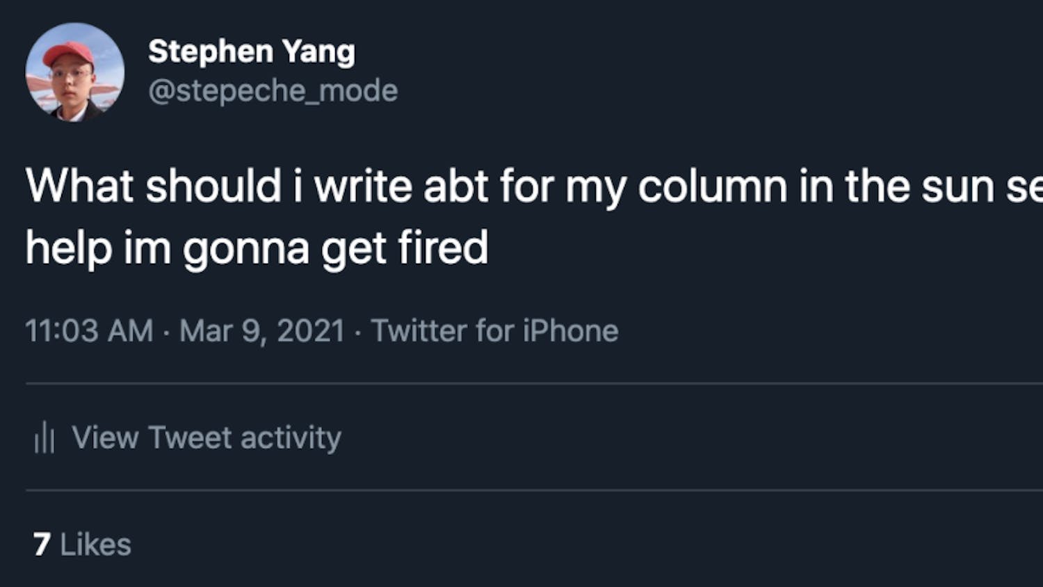Image resolution: width=1043 pixels, height=587 pixels.
Task: Click the red cap in the avatar
Action: pos(69,53)
